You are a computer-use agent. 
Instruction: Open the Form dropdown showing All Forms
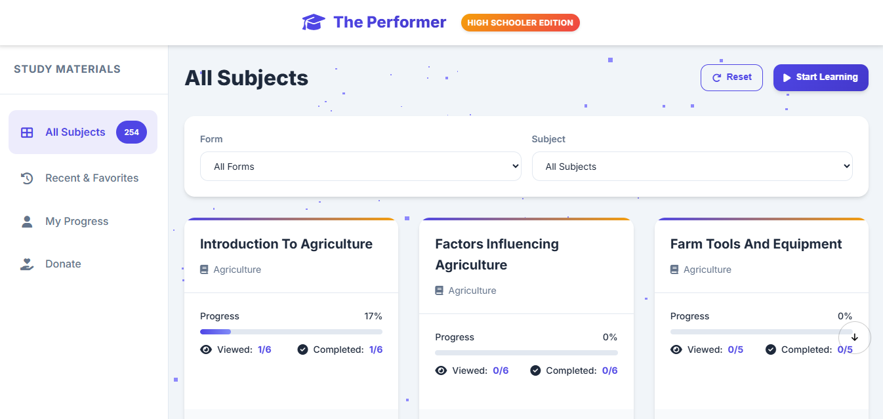click(x=360, y=167)
